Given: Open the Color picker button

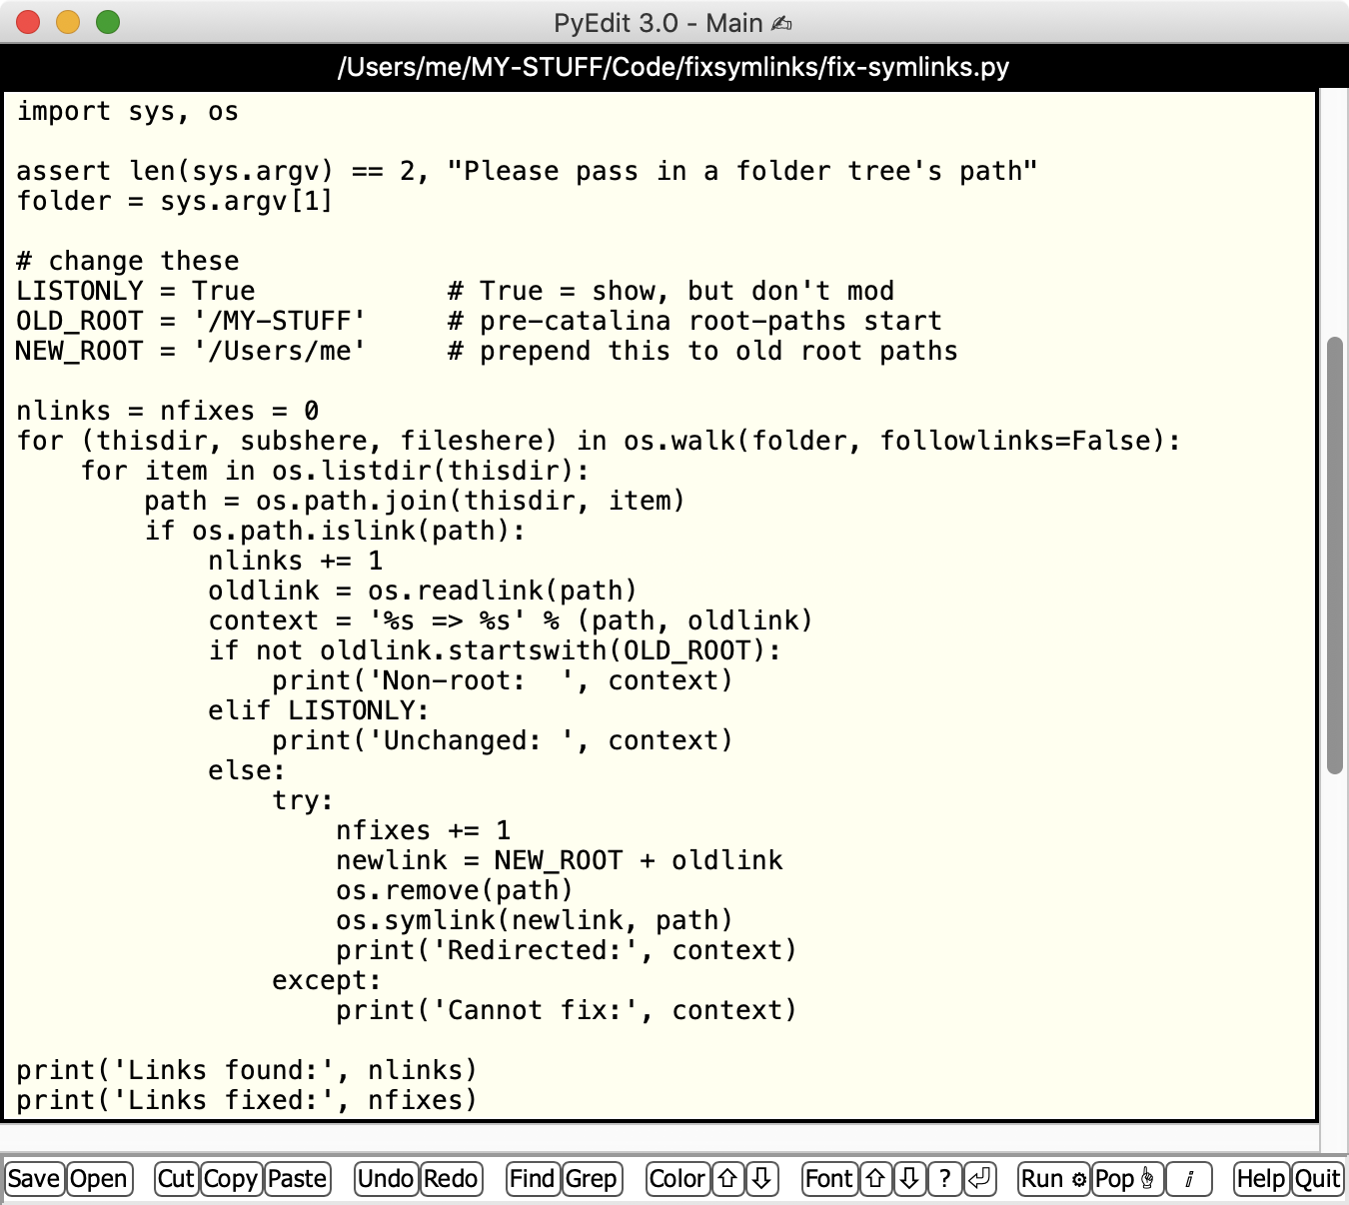Looking at the screenshot, I should click(677, 1179).
